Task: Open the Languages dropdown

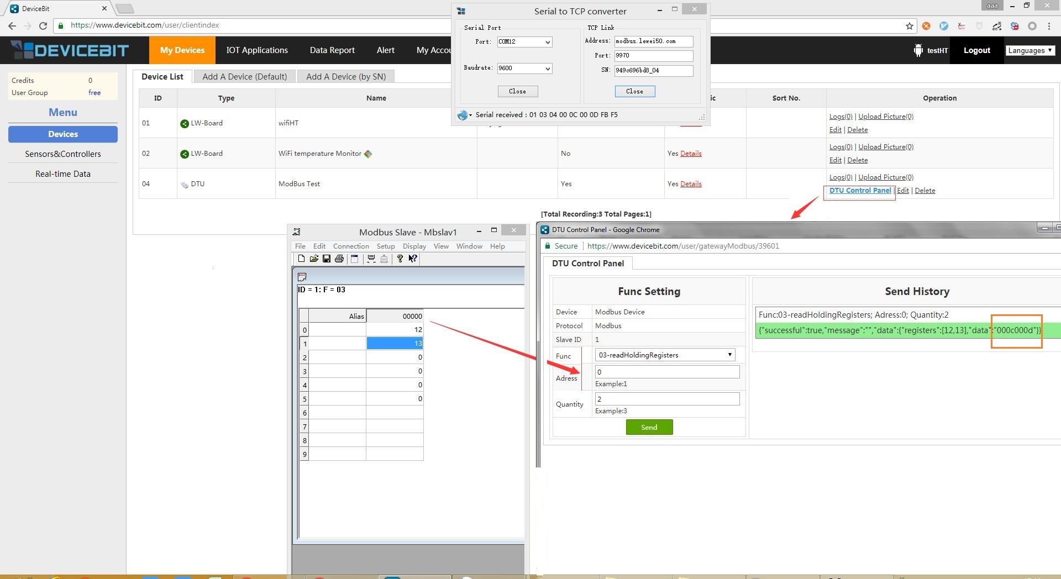Action: coord(1030,50)
